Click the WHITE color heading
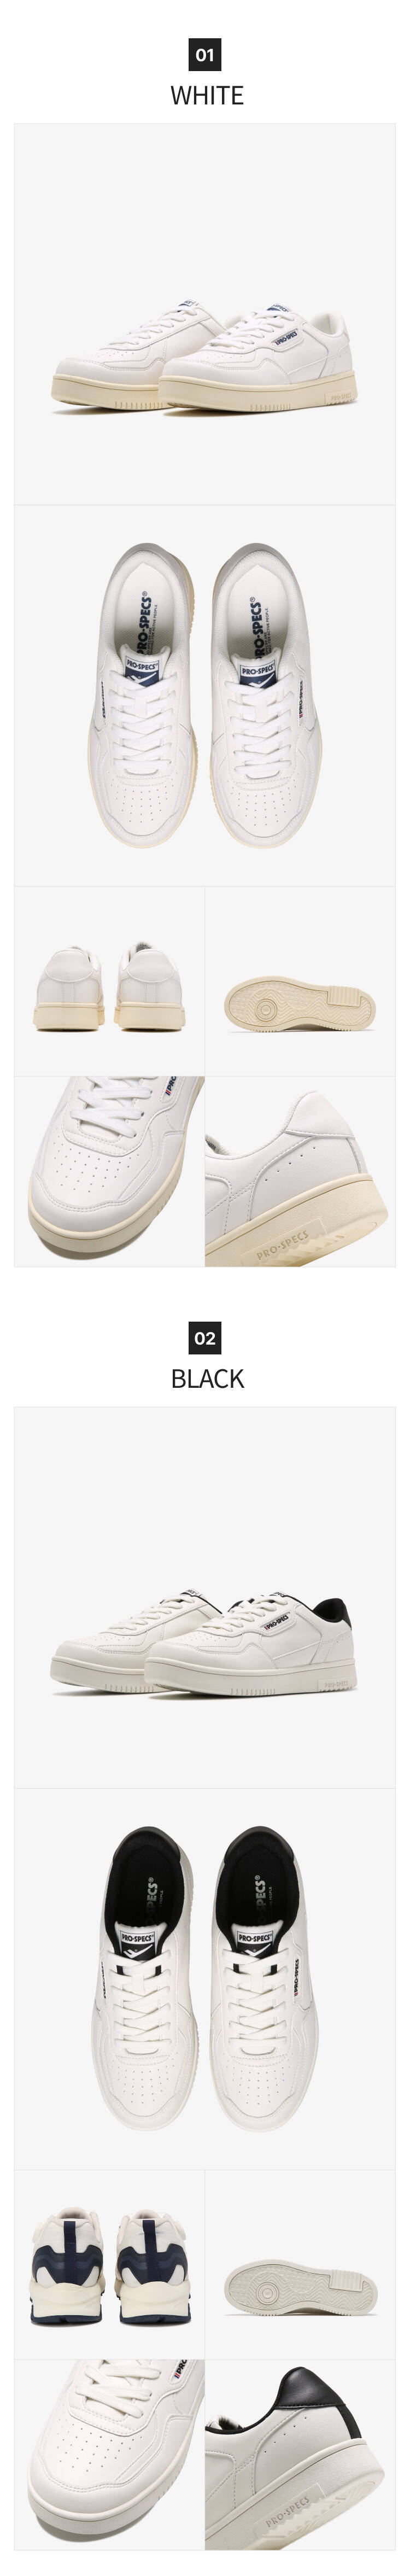 coord(206,95)
